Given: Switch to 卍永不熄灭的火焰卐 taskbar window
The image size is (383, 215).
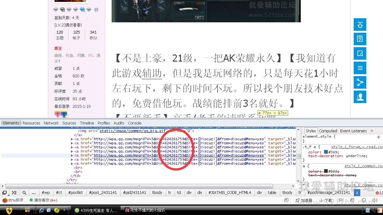Looking at the screenshot, I should pos(145,210).
